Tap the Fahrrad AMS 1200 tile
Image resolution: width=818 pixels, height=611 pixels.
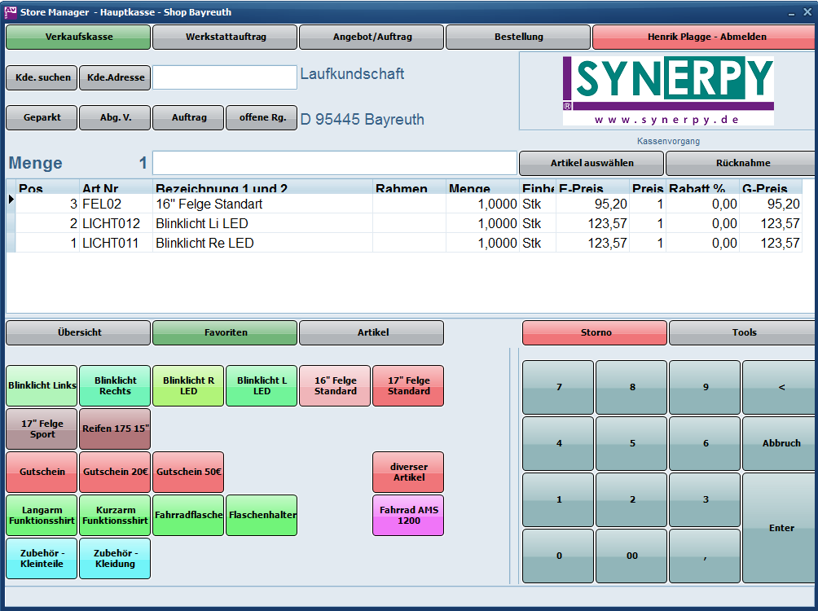coord(408,515)
